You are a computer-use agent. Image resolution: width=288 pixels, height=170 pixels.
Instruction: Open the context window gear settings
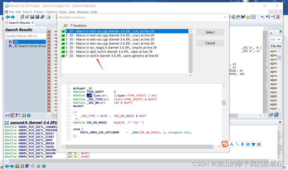pyautogui.click(x=44, y=166)
